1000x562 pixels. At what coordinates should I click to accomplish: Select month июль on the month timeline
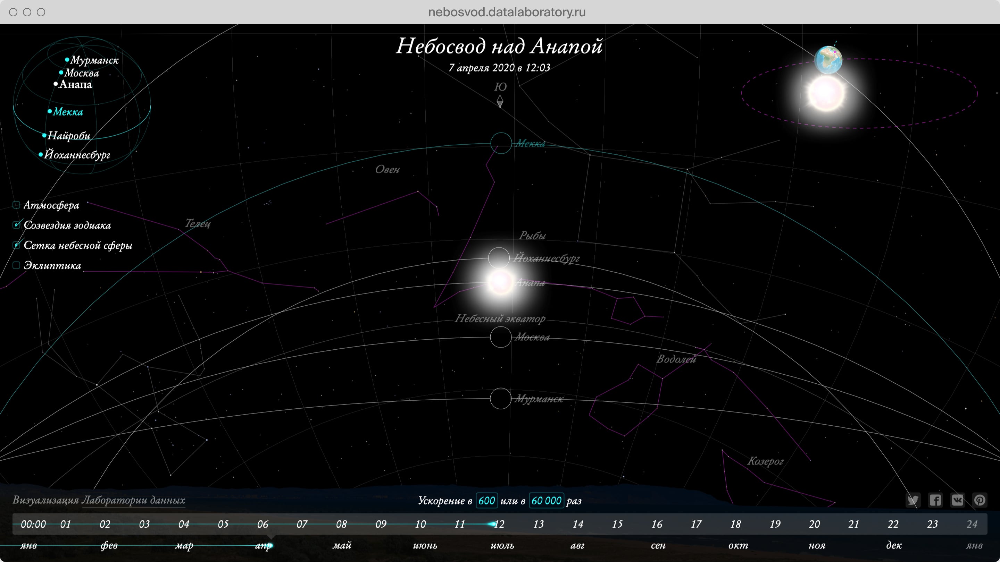(502, 545)
